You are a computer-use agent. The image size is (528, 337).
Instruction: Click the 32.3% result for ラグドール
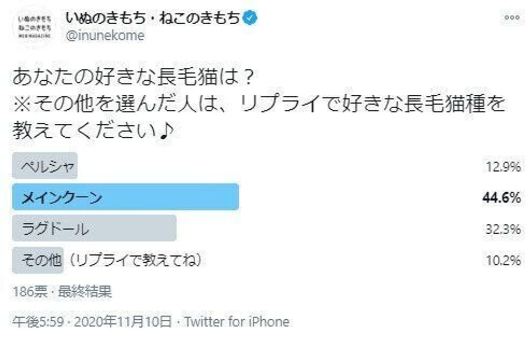[x=502, y=229]
